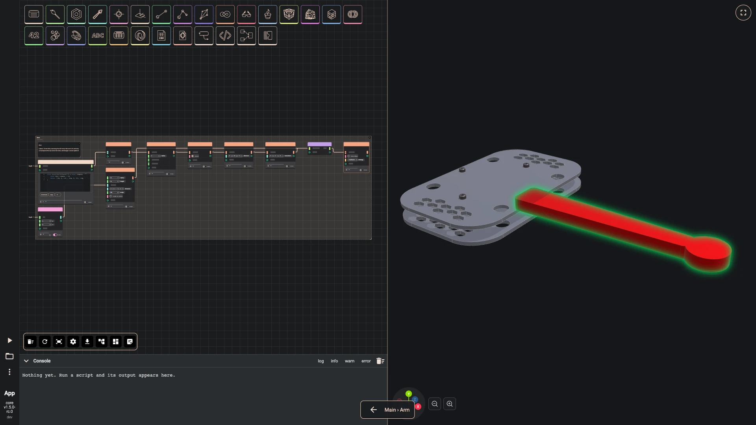Viewport: 756px width, 425px height.
Task: Select the infinity loop tool icon
Action: pyautogui.click(x=225, y=15)
